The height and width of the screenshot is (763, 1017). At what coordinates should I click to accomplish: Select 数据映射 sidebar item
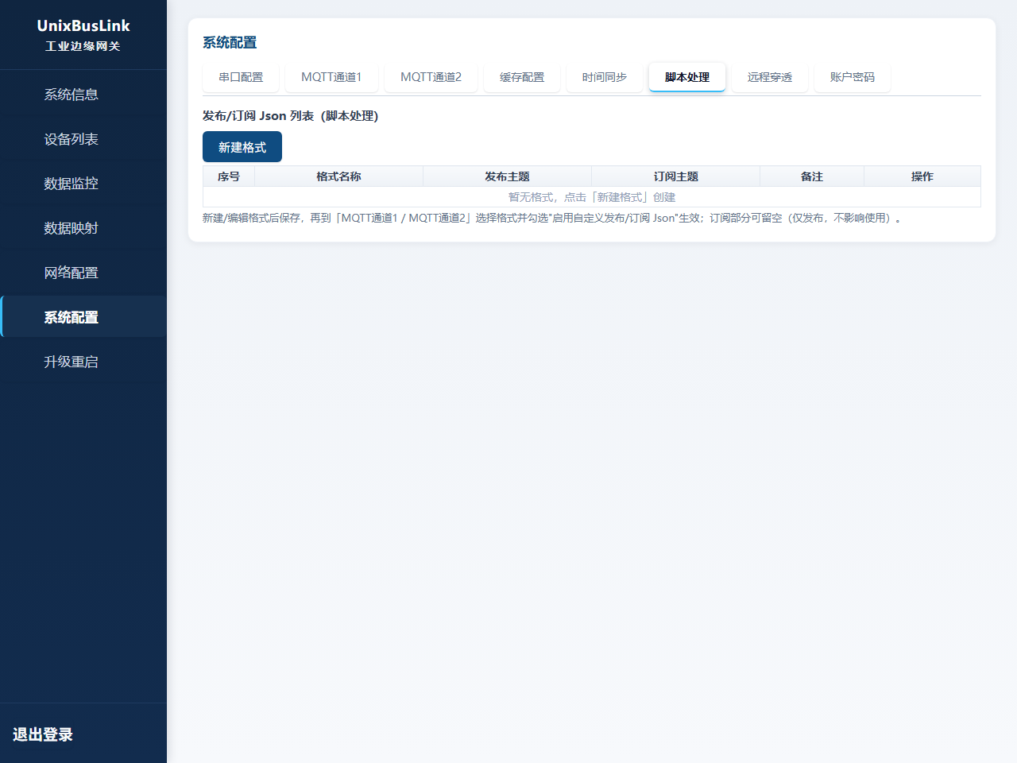pos(83,228)
